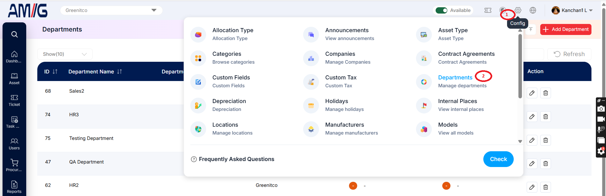Click the Config gear icon

[x=518, y=10]
